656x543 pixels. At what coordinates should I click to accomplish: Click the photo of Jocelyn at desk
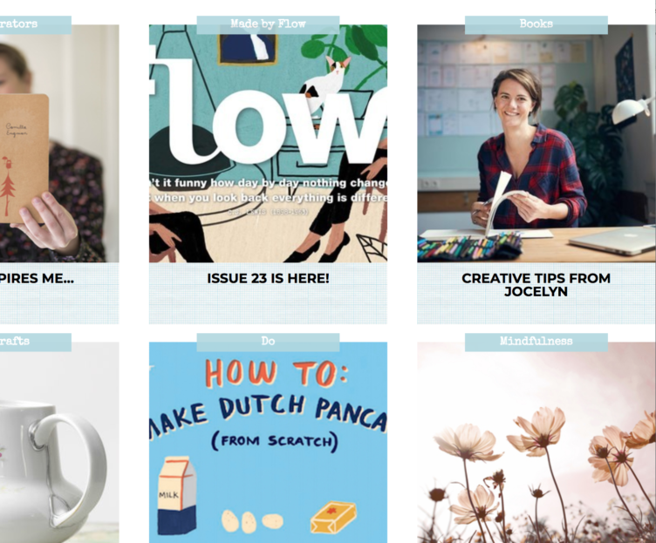click(536, 144)
